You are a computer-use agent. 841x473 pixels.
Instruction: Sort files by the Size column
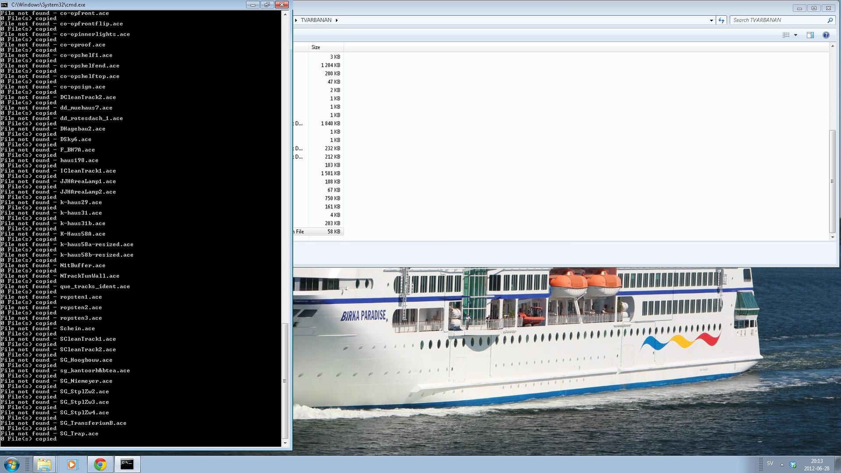pyautogui.click(x=326, y=47)
